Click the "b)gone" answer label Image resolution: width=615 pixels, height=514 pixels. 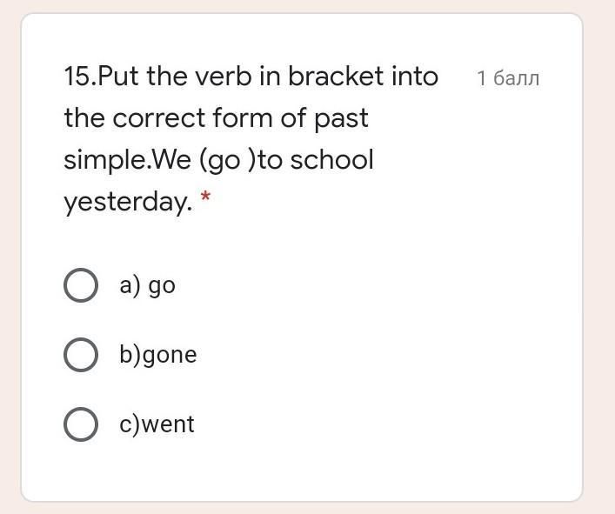click(x=158, y=355)
